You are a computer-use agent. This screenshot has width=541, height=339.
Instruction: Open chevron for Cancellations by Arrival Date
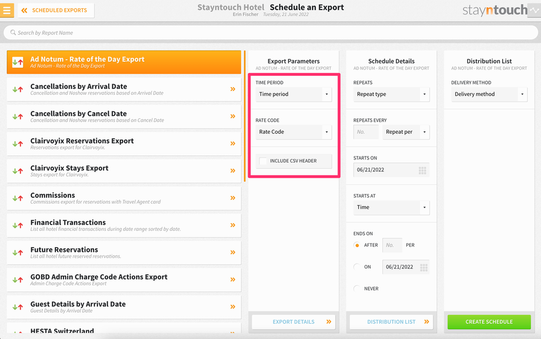click(233, 89)
